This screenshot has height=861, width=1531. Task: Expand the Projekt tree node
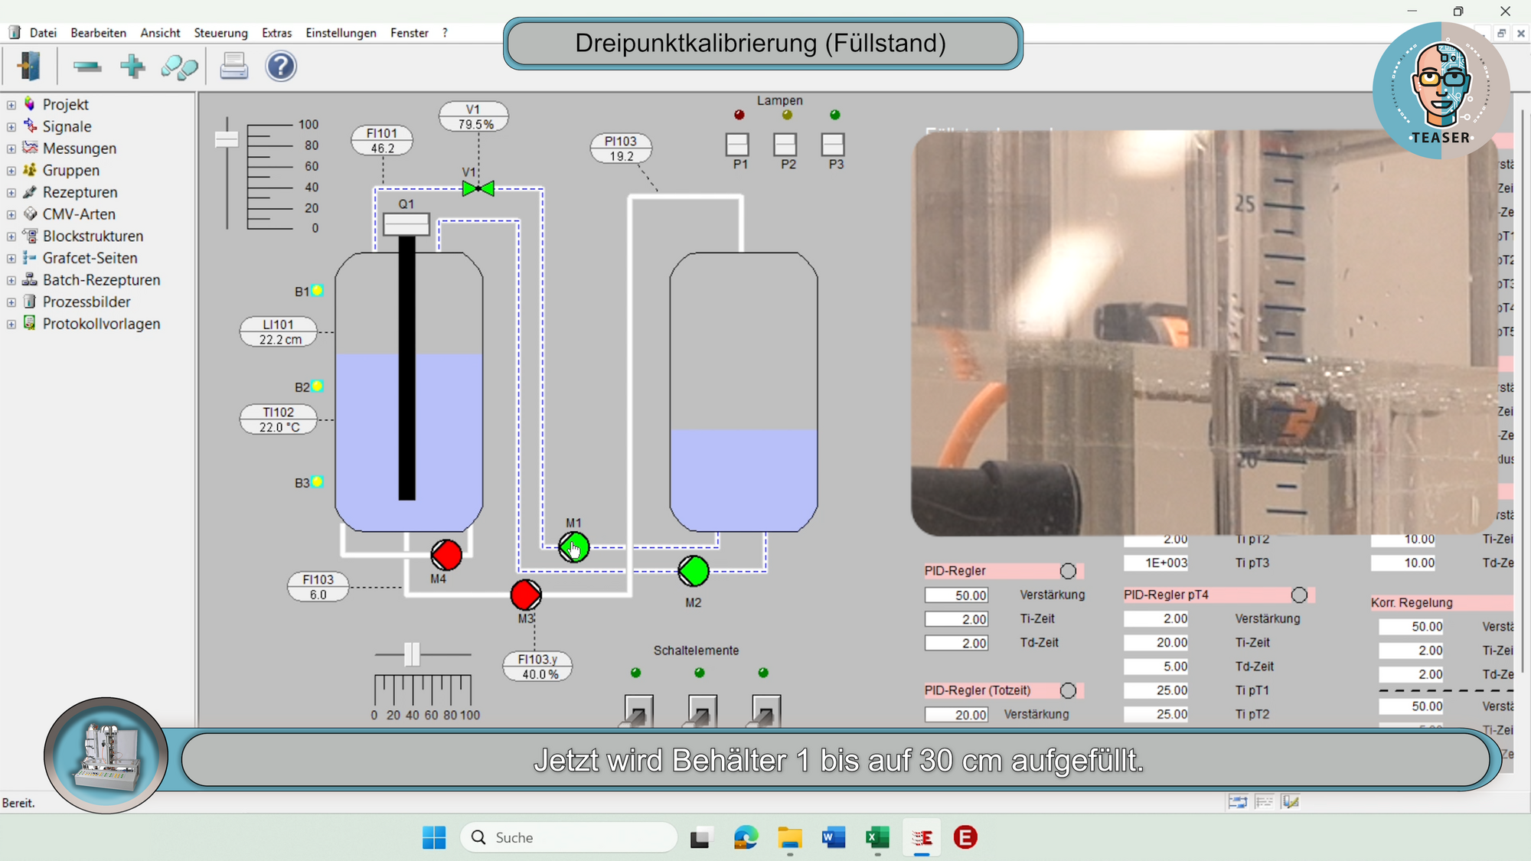point(11,105)
